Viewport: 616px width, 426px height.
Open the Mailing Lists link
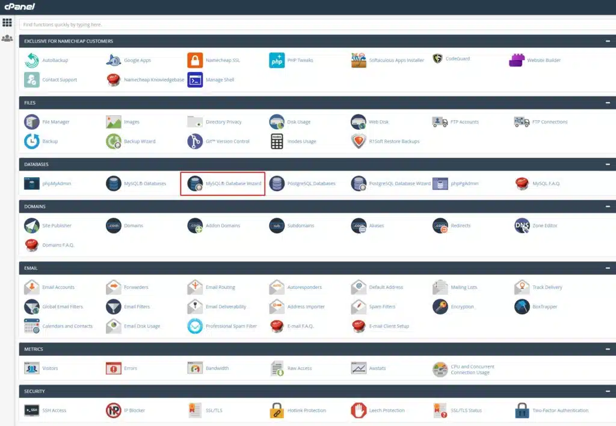464,287
